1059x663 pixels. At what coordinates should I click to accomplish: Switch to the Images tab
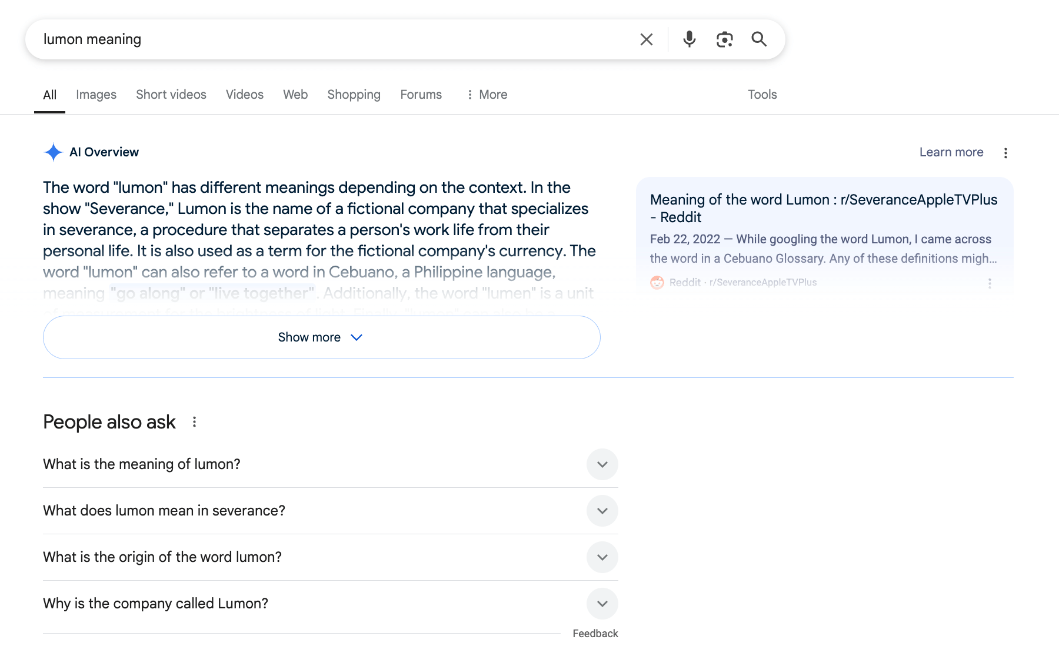point(96,95)
